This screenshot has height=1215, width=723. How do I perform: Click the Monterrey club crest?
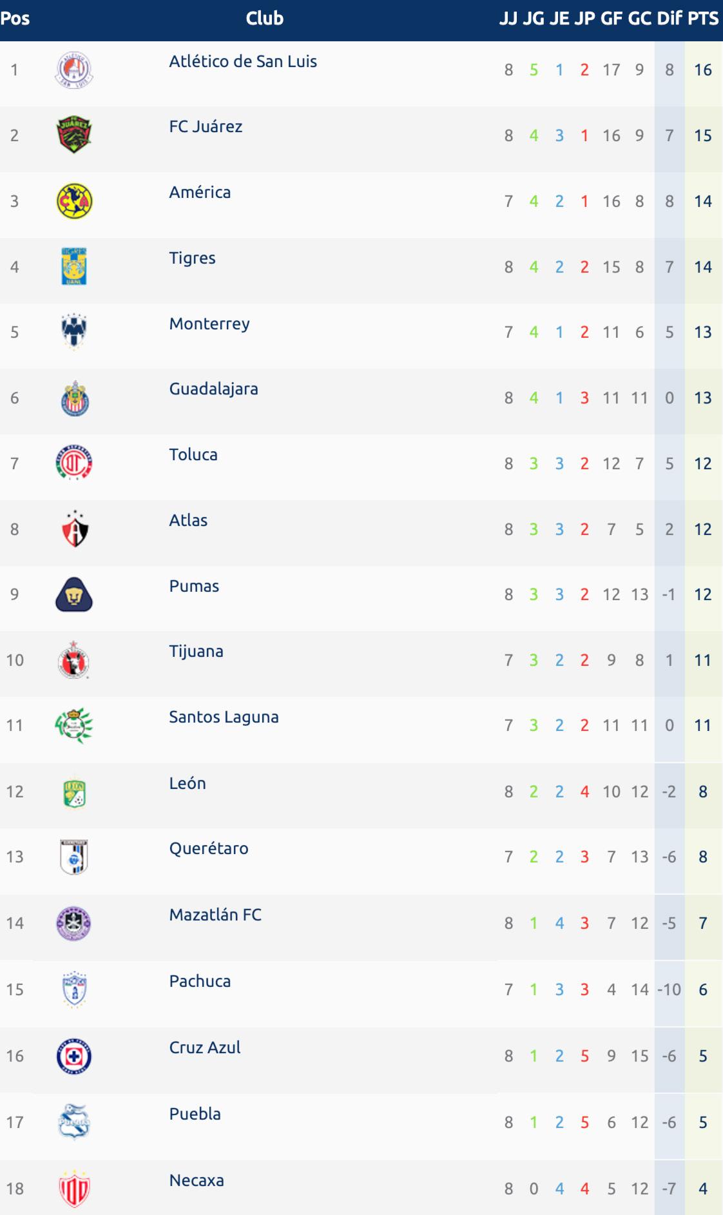coord(74,332)
